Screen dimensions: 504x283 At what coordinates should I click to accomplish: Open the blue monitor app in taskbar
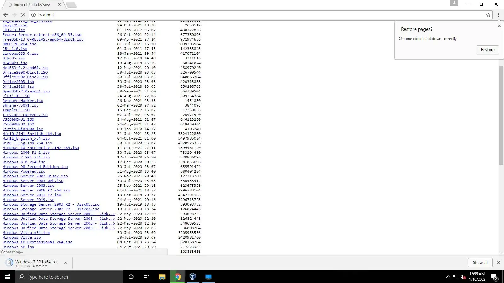(209, 277)
